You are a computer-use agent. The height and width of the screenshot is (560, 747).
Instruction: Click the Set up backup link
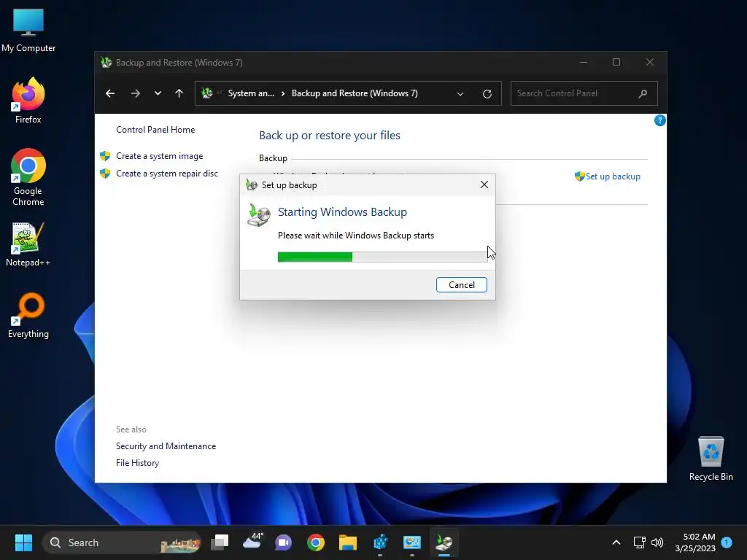(x=613, y=176)
